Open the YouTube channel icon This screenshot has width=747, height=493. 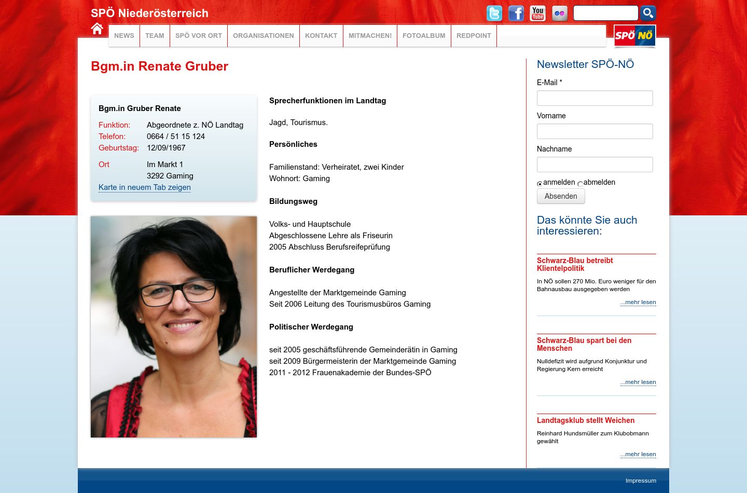pos(538,13)
